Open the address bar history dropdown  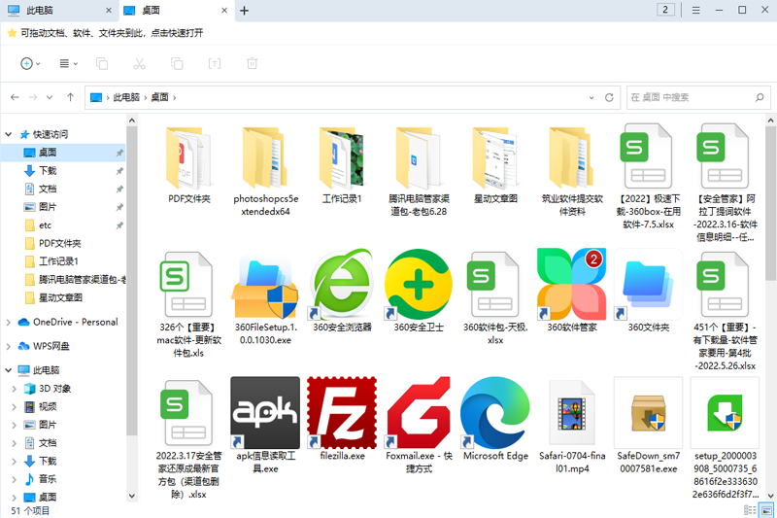coord(591,97)
